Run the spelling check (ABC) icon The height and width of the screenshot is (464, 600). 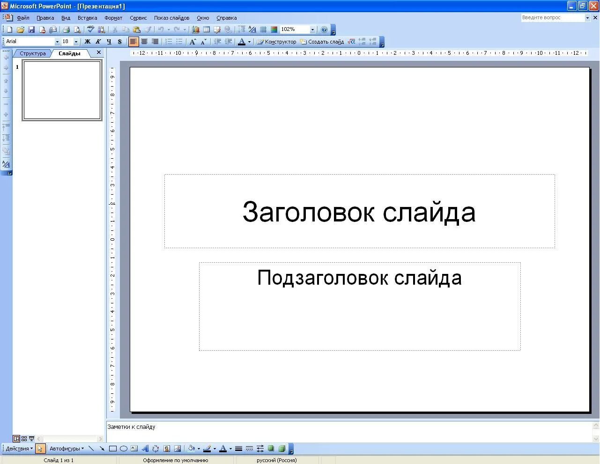coord(90,29)
